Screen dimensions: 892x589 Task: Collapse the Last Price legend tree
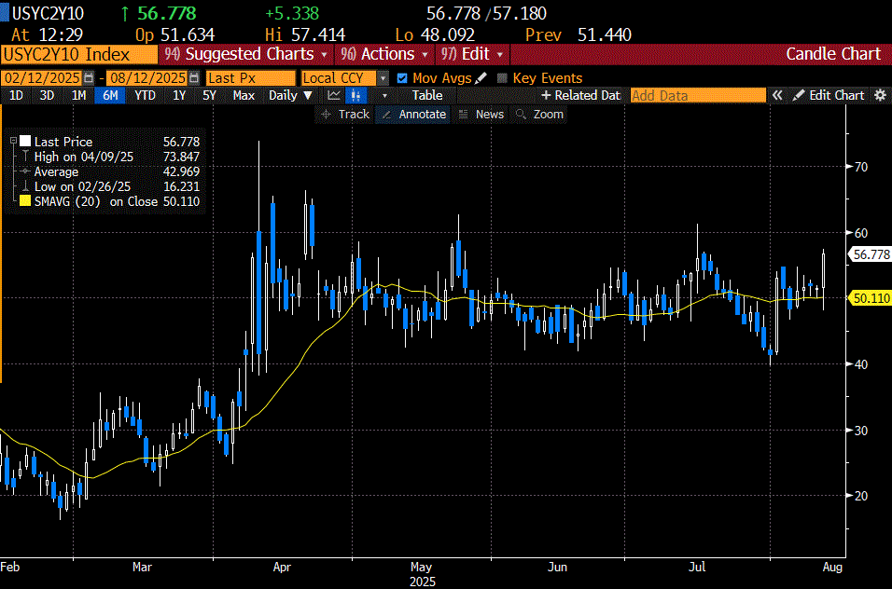click(13, 142)
